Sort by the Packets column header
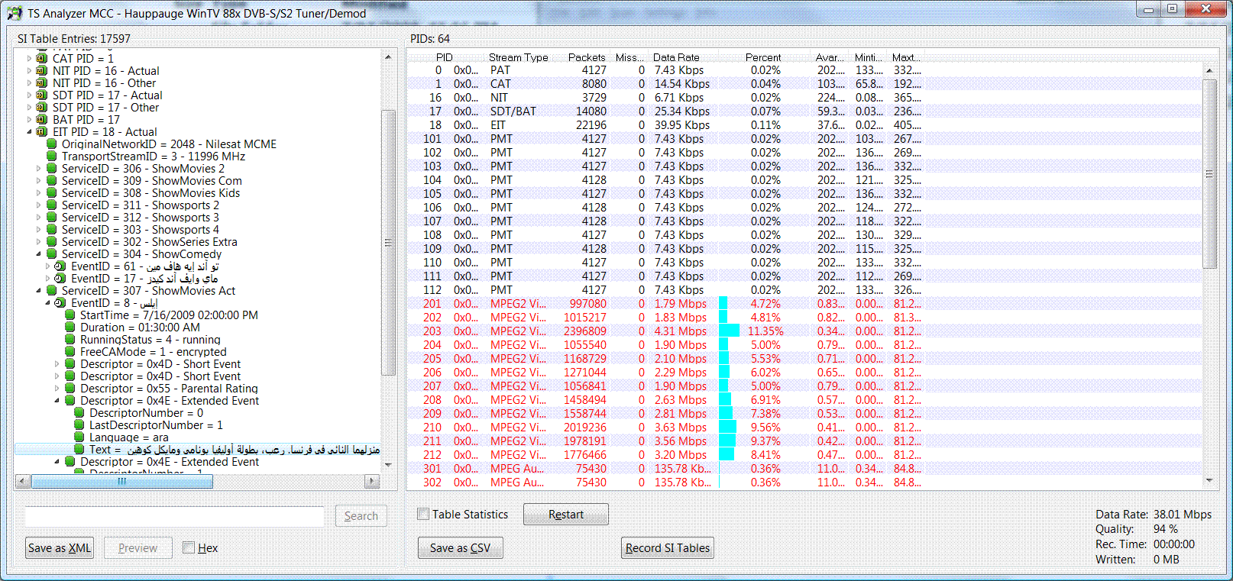The height and width of the screenshot is (581, 1233). coord(586,57)
